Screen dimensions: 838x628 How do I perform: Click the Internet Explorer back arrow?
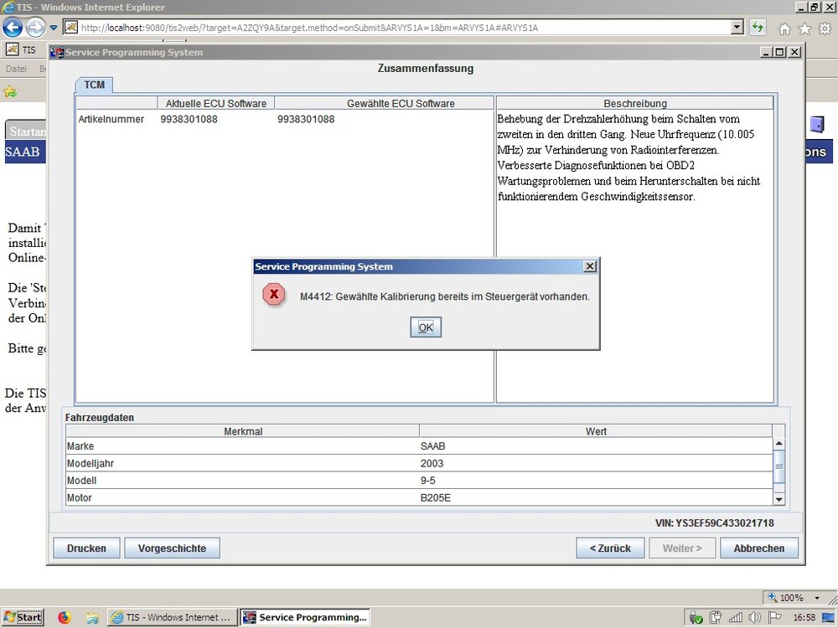coord(13,28)
